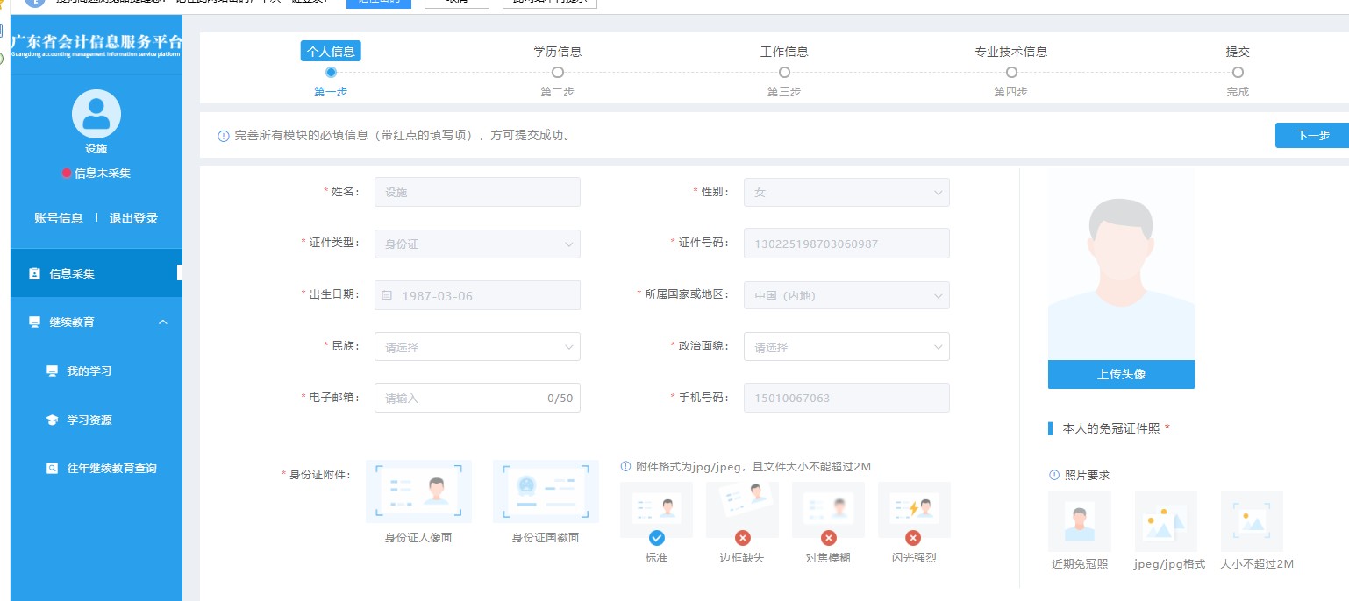Click the 标准 sample with blue checkmark
1349x601 pixels.
pyautogui.click(x=656, y=509)
